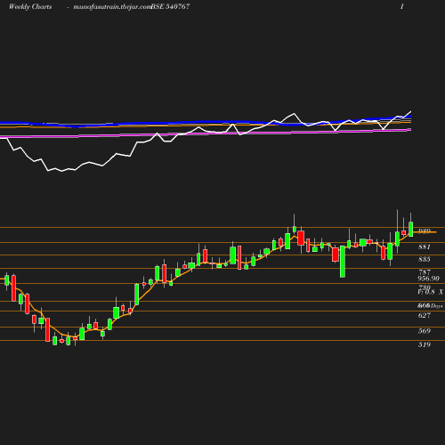
Task: Click the tallest green candle near 787 level
Action: (x=343, y=262)
